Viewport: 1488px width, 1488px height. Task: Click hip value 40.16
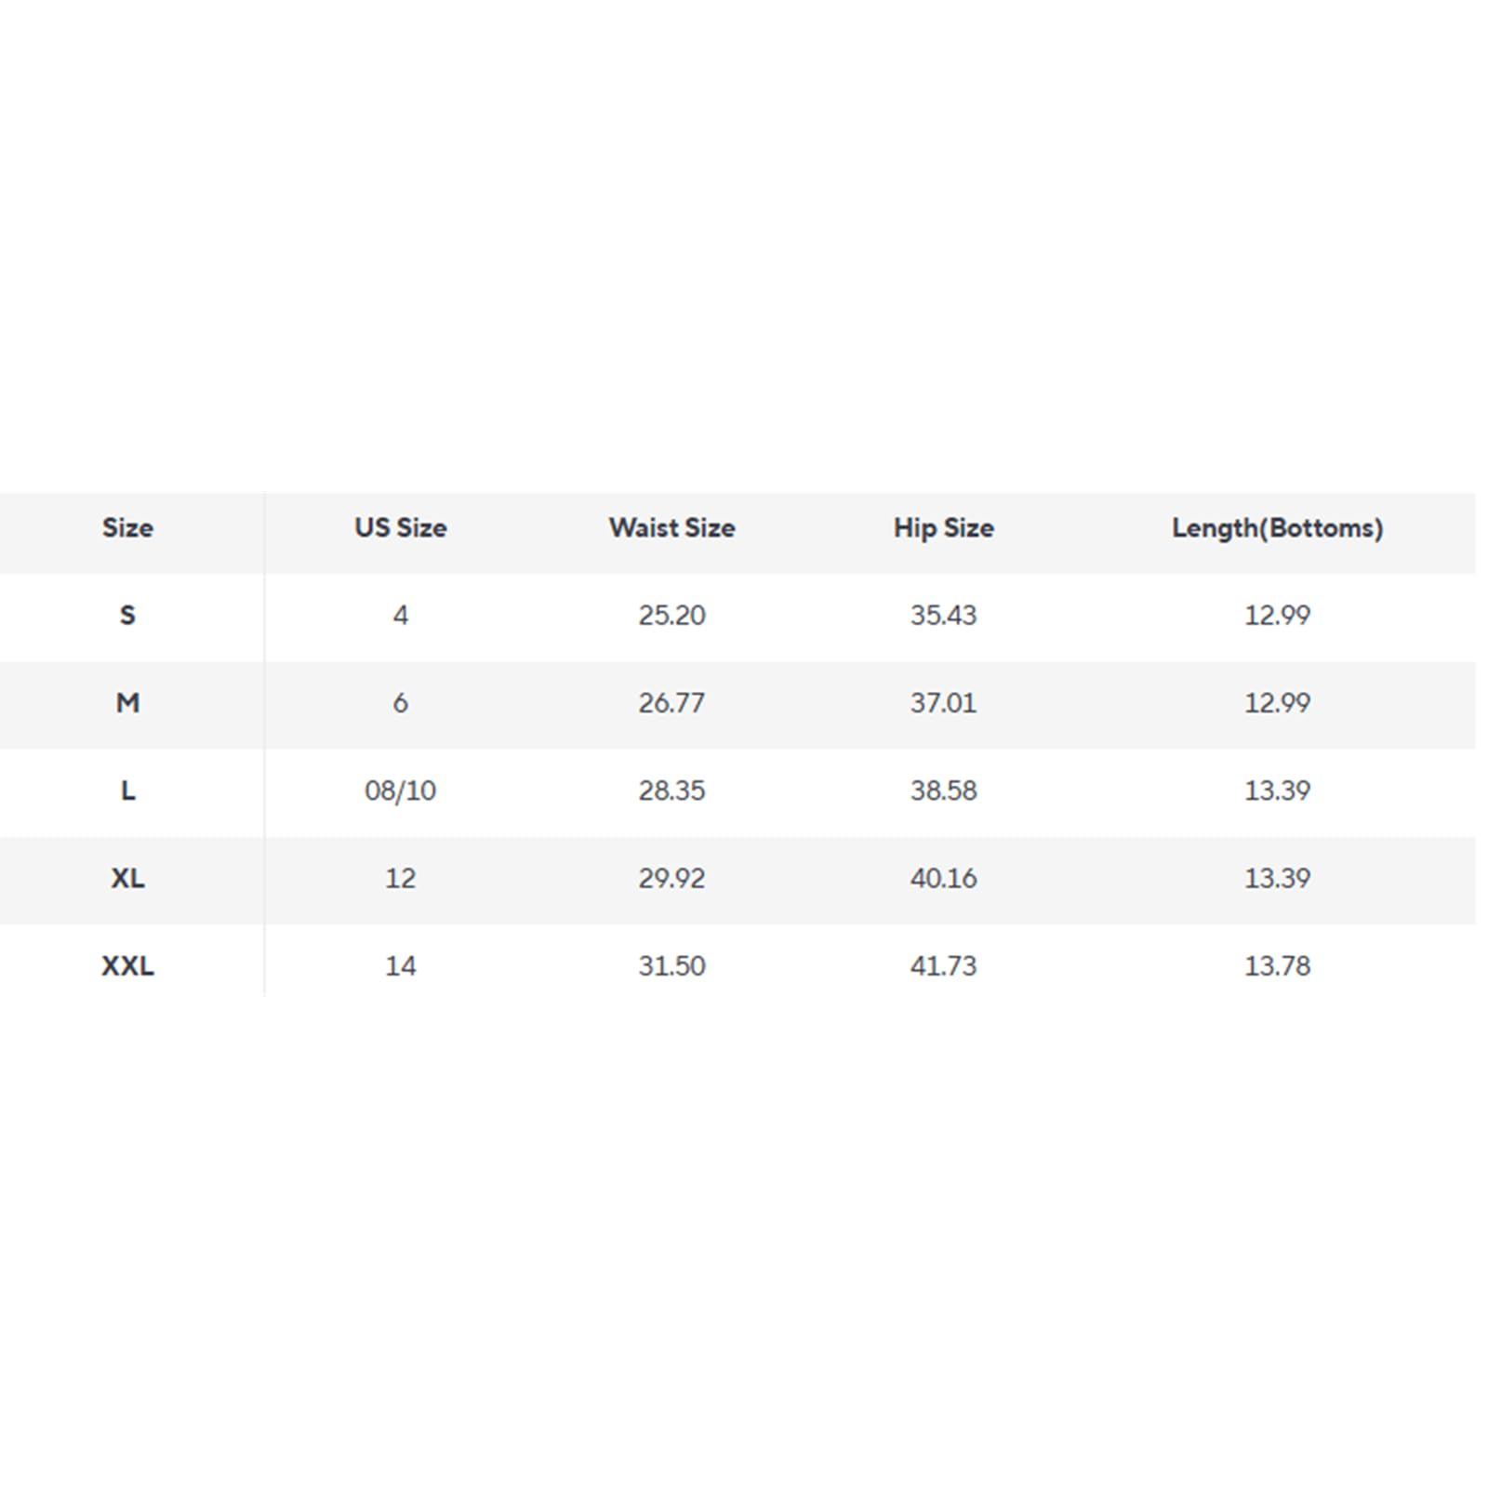943,878
